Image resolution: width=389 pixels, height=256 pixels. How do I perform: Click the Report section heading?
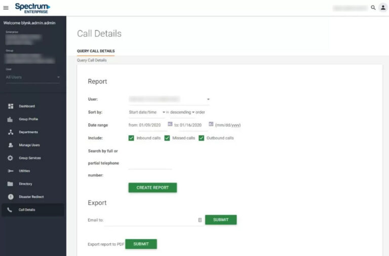(x=97, y=82)
